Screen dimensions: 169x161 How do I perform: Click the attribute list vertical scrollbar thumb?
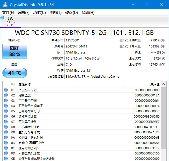(164, 118)
